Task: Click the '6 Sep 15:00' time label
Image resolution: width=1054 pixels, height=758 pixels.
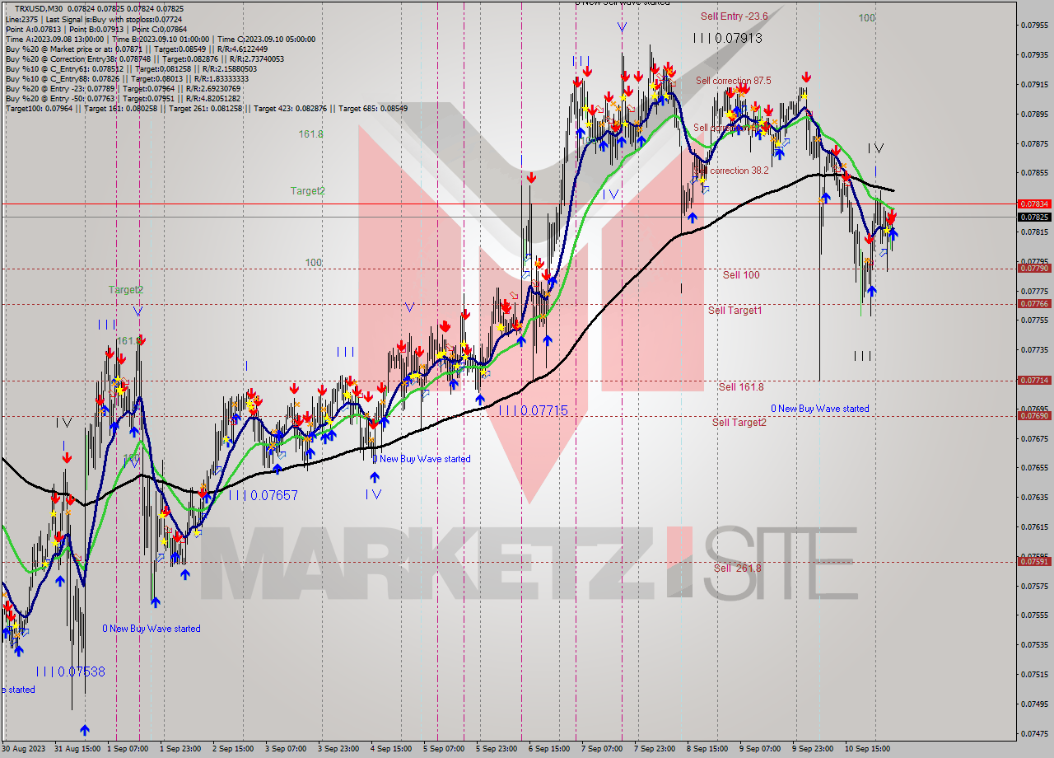Action: (x=549, y=749)
